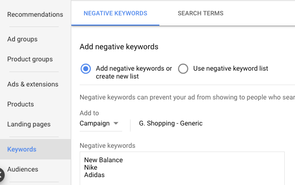The height and width of the screenshot is (185, 295).
Task: Go to Ad groups in sidebar
Action: click(22, 39)
